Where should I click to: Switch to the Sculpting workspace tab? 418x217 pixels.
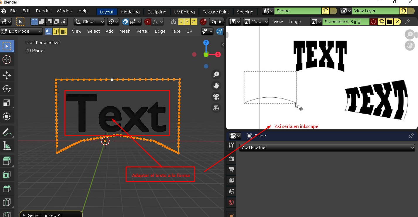(157, 12)
